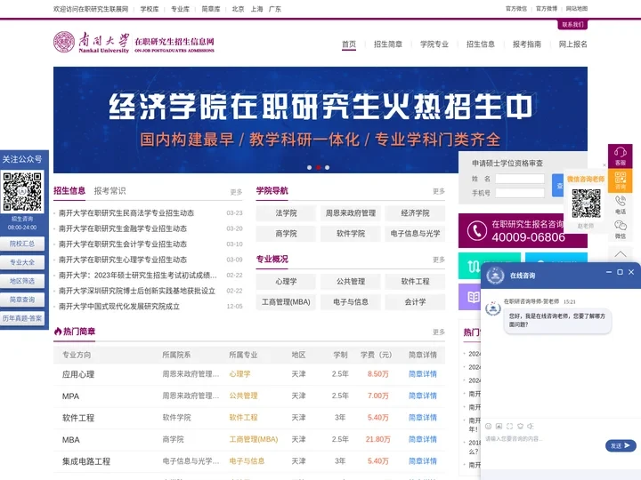This screenshot has height=480, width=641.
Task: Maximize the 在线咨询 chat window
Action: point(620,272)
